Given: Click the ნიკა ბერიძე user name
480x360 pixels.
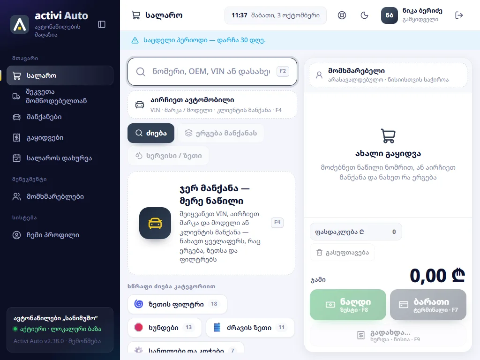Looking at the screenshot, I should tap(422, 11).
